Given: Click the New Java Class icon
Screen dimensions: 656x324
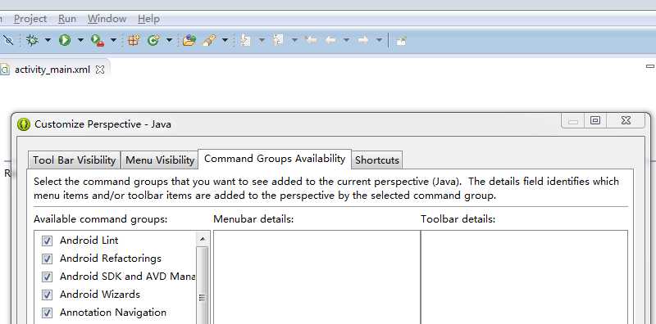Looking at the screenshot, I should [153, 41].
